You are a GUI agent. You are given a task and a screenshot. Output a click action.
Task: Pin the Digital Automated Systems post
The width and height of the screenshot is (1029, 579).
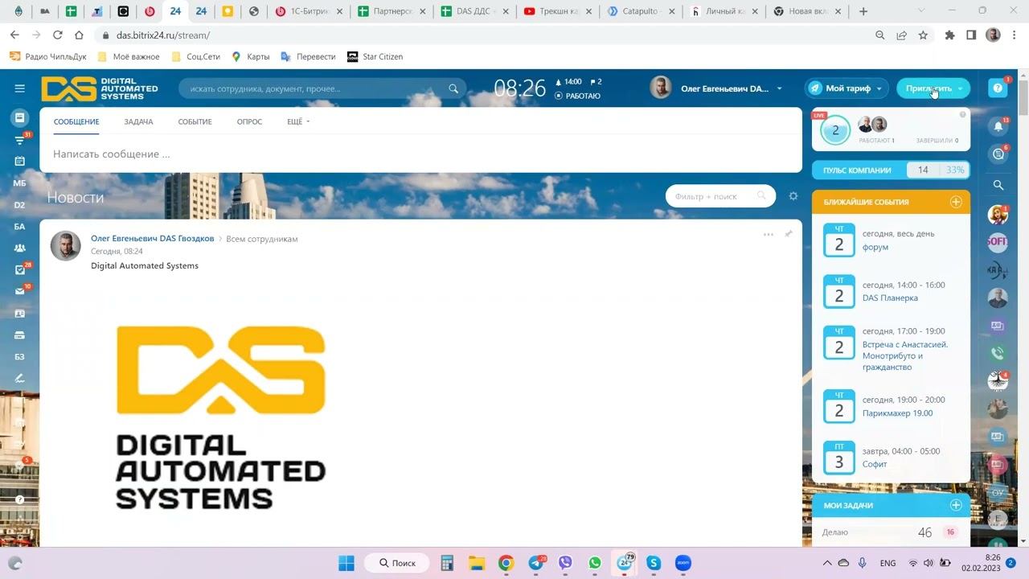coord(788,234)
